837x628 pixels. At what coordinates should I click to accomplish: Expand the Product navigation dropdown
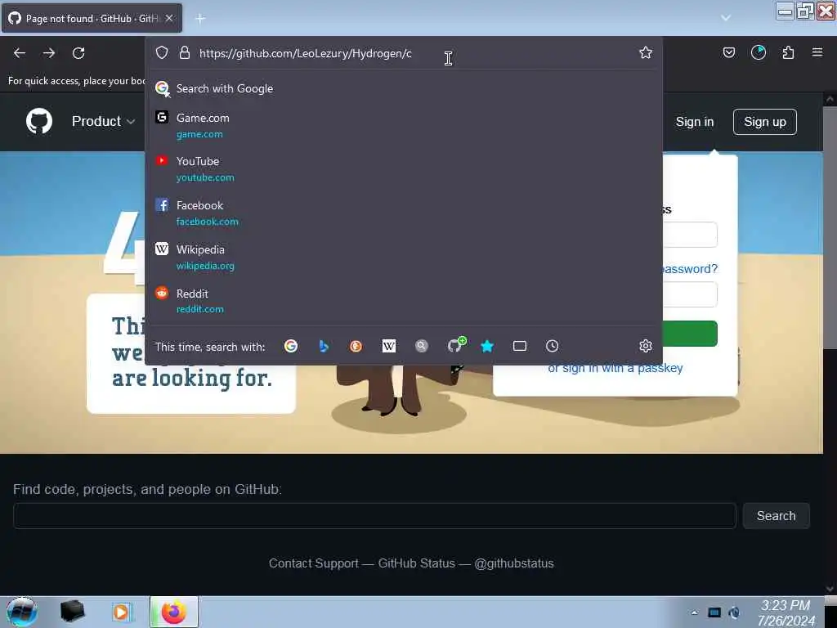(104, 121)
